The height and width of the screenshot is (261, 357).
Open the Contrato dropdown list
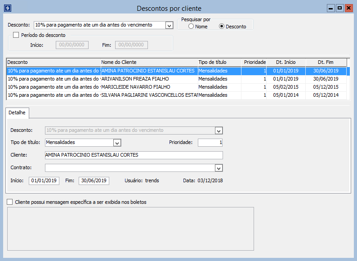click(x=219, y=168)
